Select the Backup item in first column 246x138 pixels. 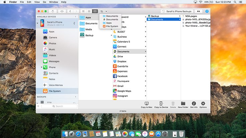(x=95, y=35)
